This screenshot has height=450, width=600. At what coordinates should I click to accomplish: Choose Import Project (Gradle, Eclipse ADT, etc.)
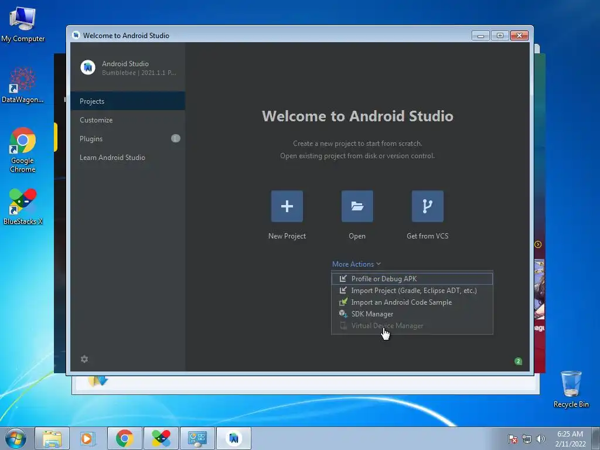click(x=412, y=291)
